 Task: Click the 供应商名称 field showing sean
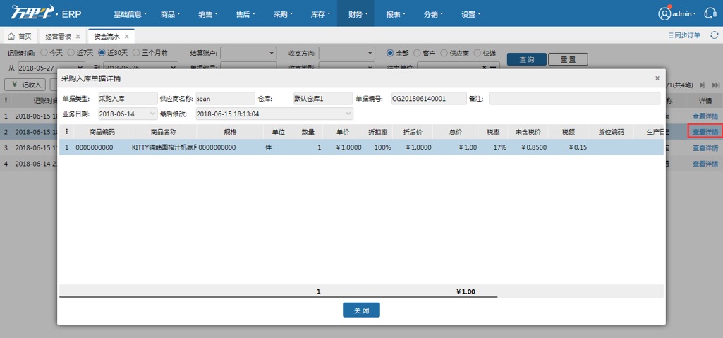point(225,99)
